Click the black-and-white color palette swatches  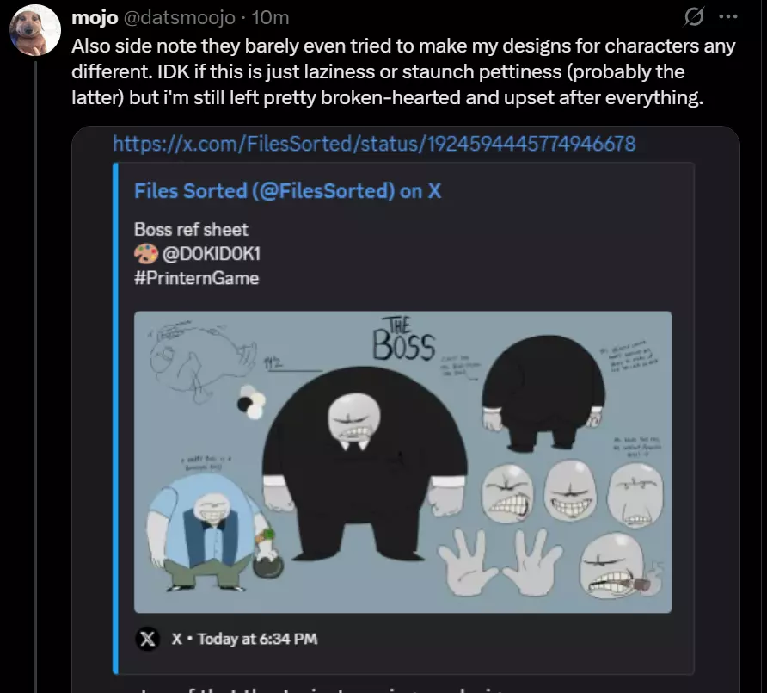click(x=251, y=402)
